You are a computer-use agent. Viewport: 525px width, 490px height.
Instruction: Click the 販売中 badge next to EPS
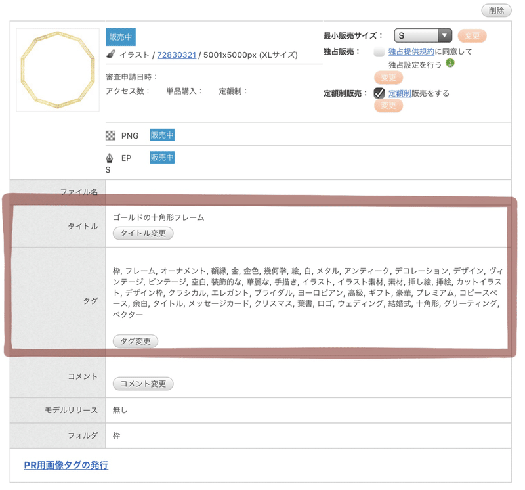[x=162, y=158]
